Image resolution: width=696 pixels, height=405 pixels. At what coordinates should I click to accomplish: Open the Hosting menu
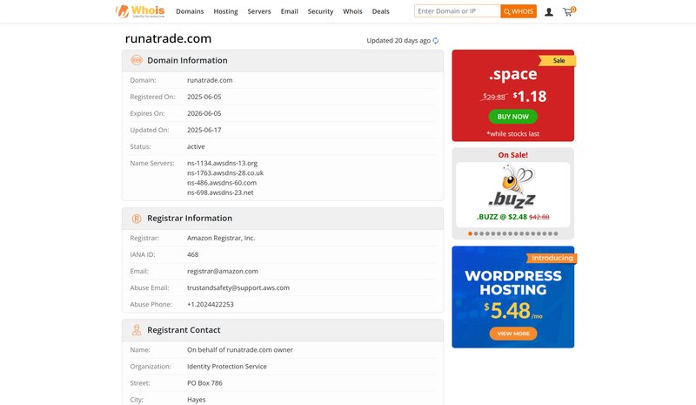pos(225,11)
